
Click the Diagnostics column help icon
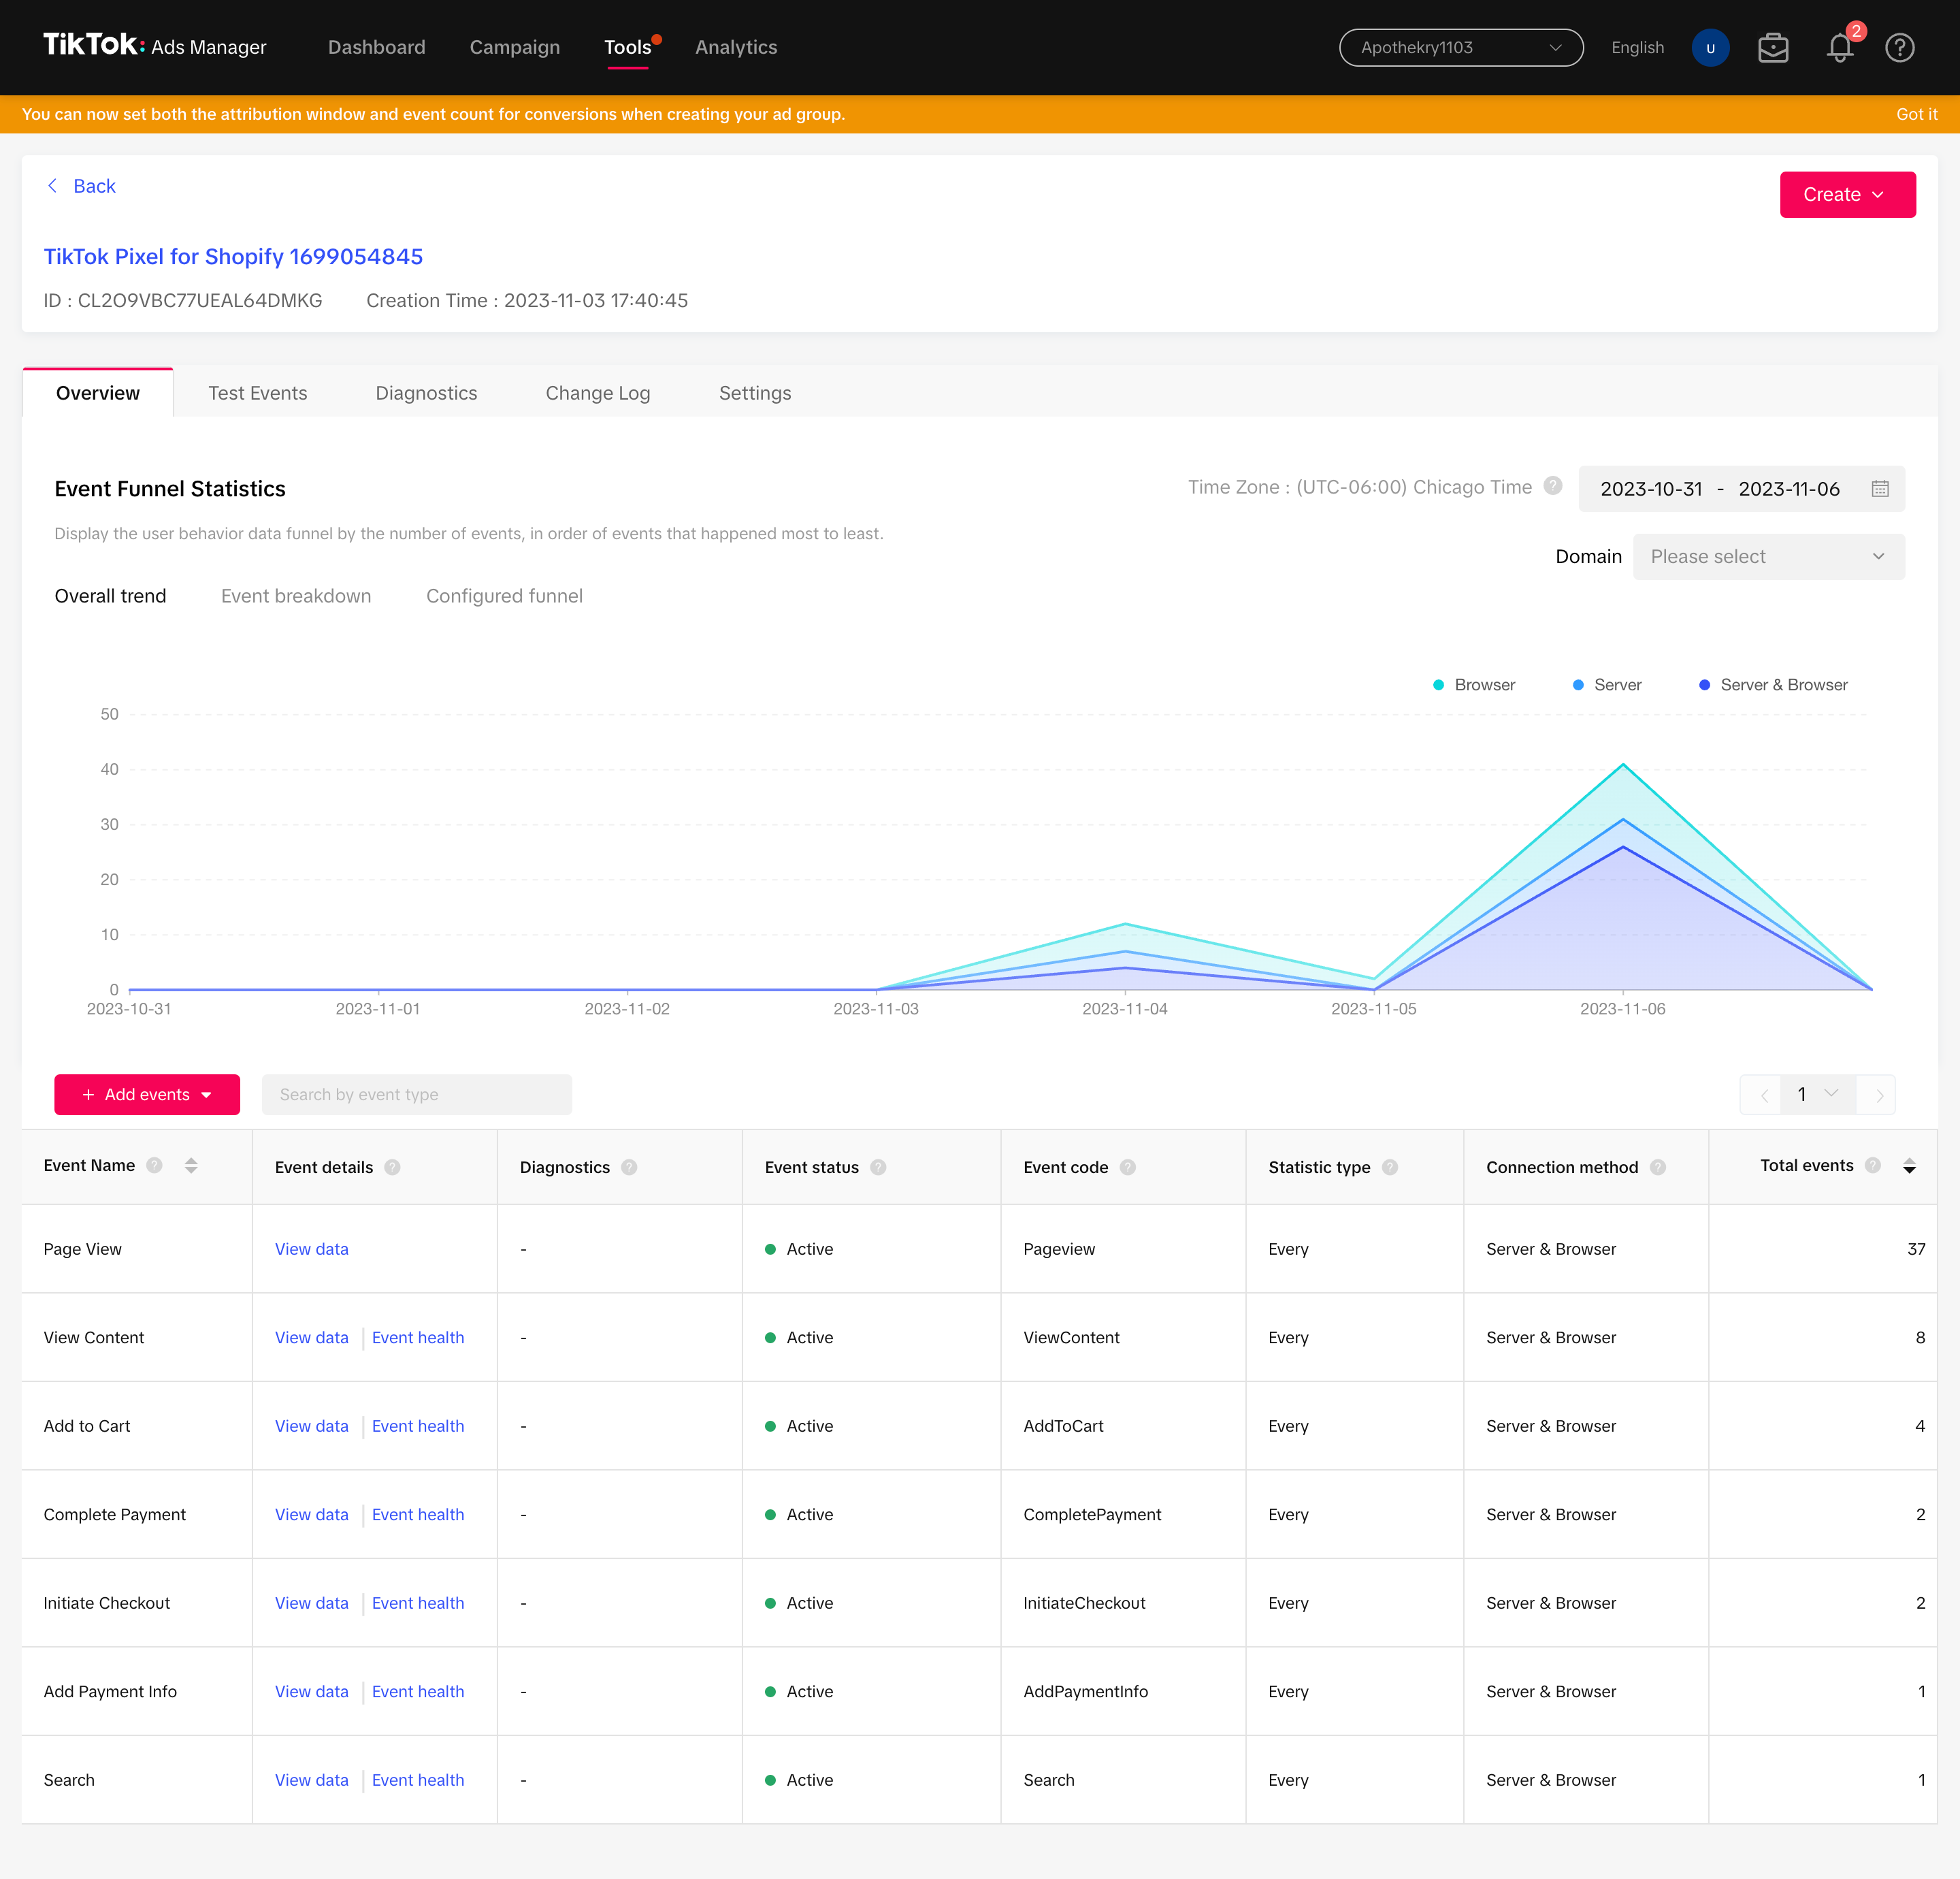coord(629,1167)
